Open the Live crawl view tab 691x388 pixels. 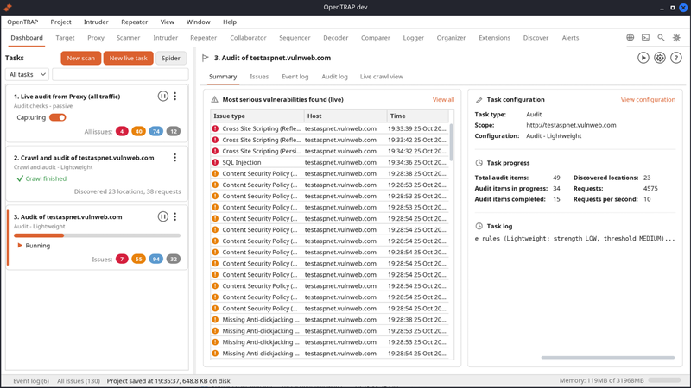click(x=382, y=77)
